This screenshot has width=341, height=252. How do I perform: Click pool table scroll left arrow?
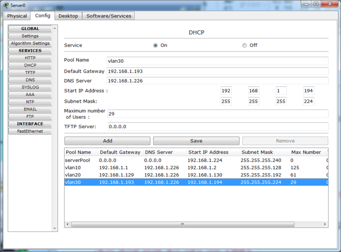point(67,224)
